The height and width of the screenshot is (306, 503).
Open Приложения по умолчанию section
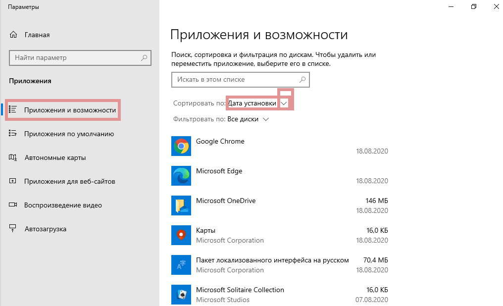tap(69, 134)
